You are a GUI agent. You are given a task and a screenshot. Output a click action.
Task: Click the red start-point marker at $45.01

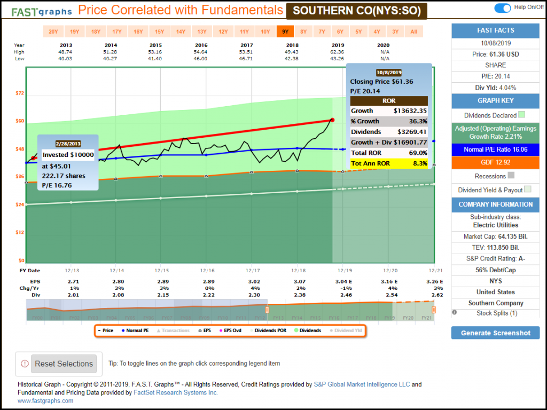coord(34,158)
